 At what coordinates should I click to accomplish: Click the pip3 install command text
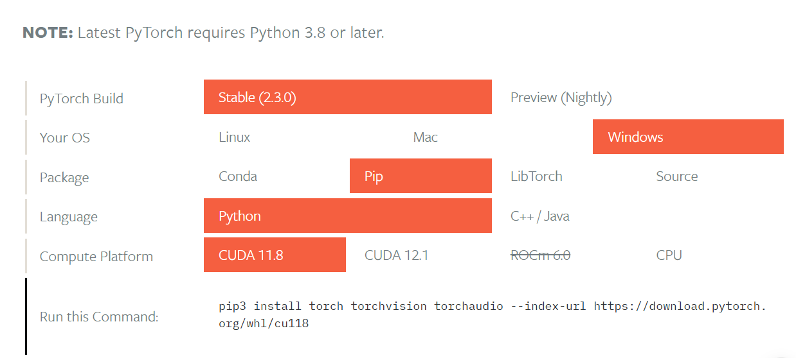pos(493,314)
